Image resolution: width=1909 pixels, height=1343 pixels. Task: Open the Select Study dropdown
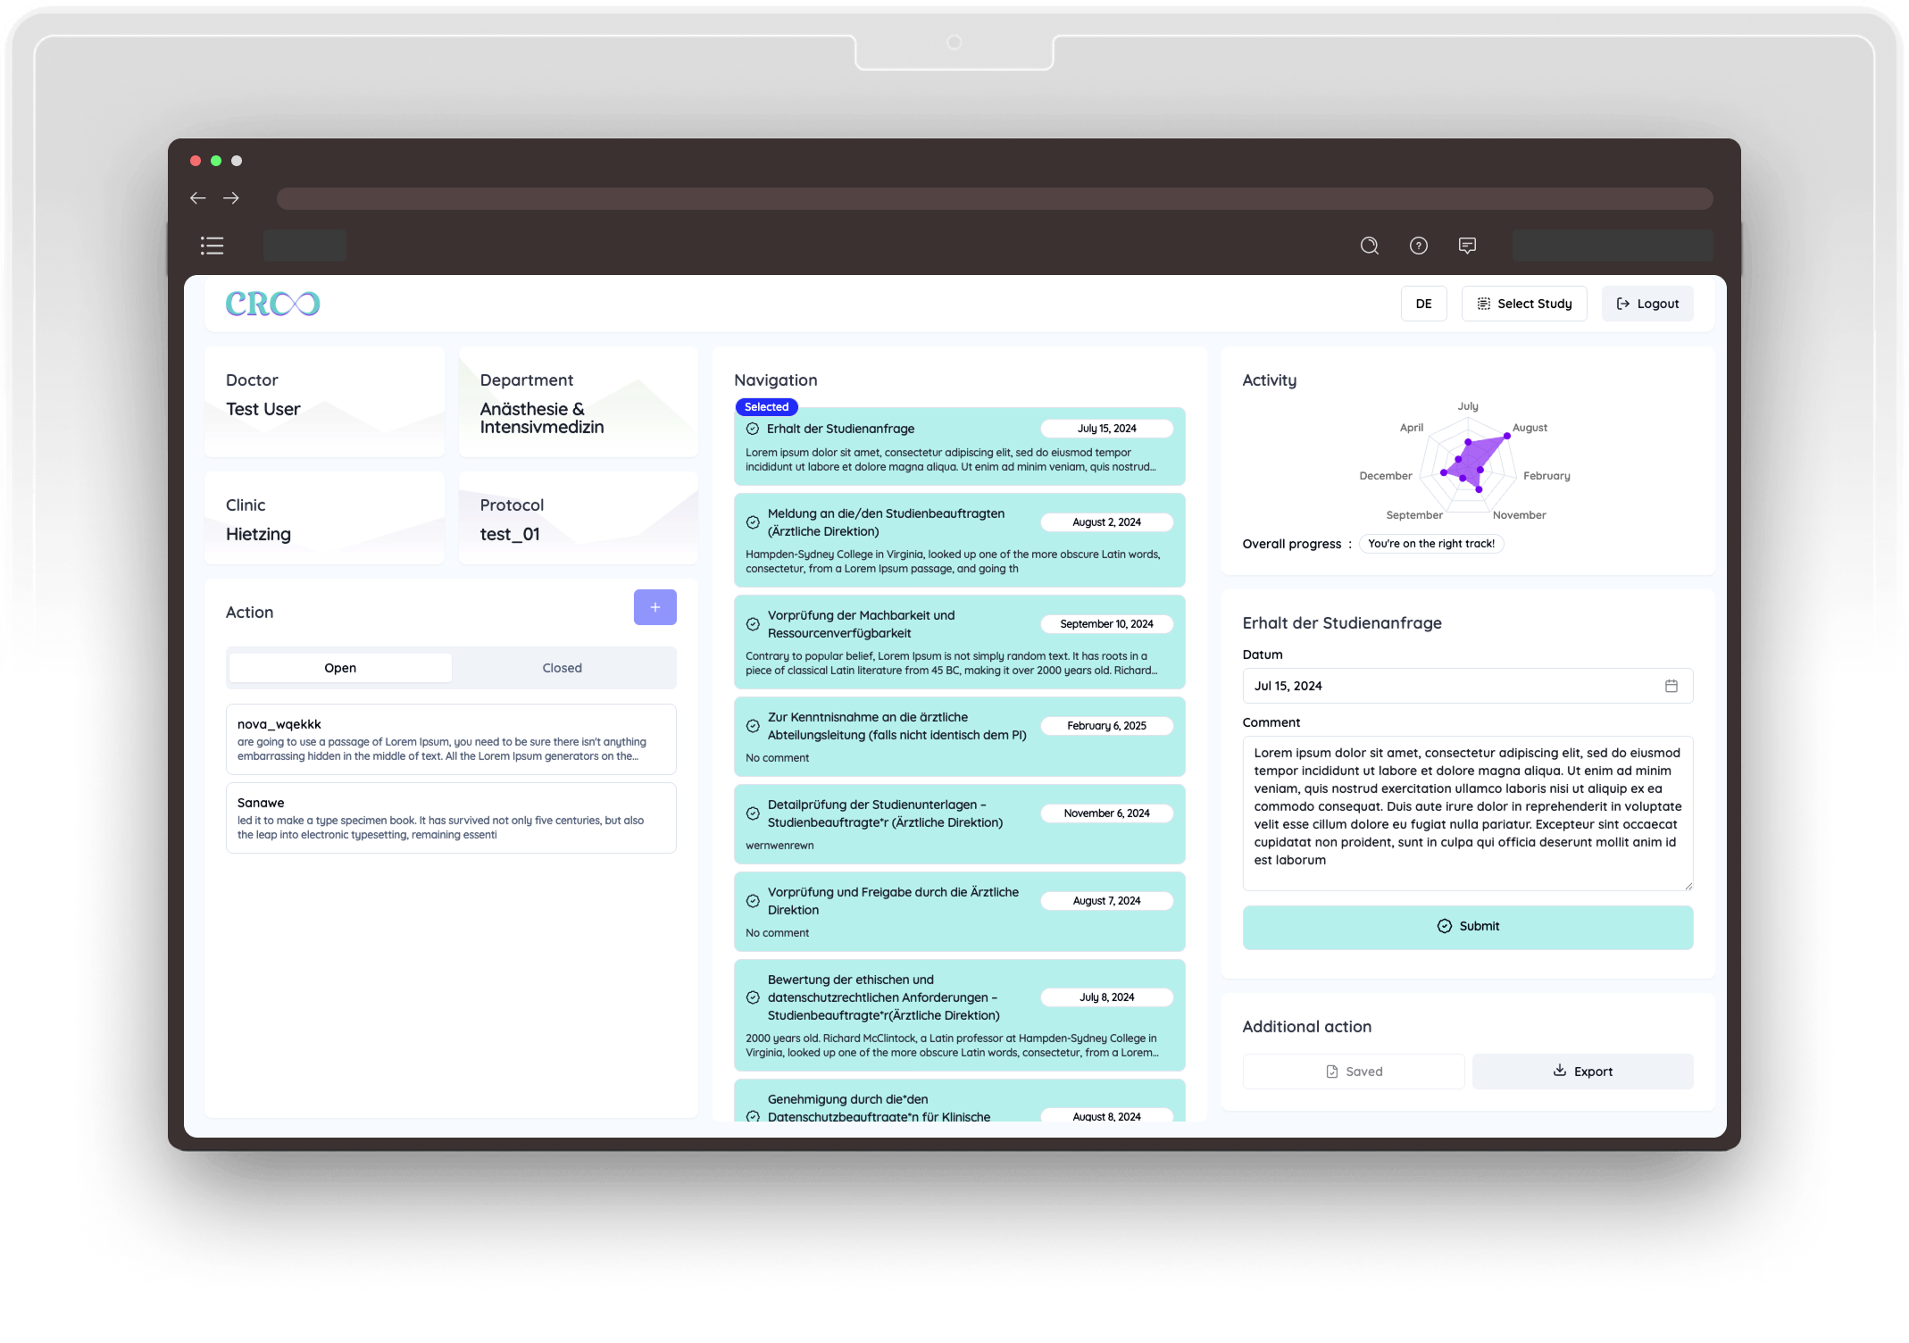coord(1523,304)
